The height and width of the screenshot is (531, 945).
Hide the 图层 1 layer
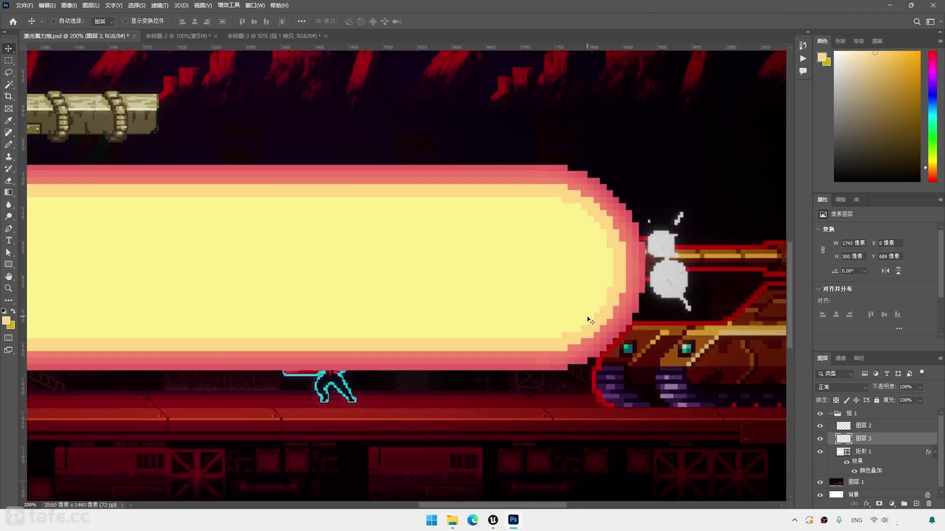[820, 482]
